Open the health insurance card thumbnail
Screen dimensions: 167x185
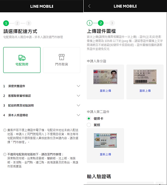(x=105, y=140)
